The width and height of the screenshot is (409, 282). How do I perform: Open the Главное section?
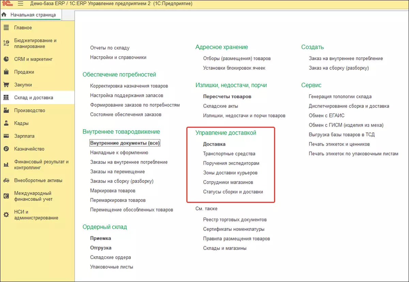pyautogui.click(x=23, y=28)
